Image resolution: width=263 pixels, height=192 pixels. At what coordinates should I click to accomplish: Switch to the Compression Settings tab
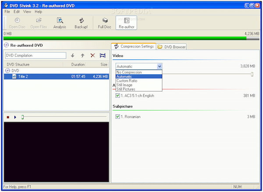[x=134, y=46]
